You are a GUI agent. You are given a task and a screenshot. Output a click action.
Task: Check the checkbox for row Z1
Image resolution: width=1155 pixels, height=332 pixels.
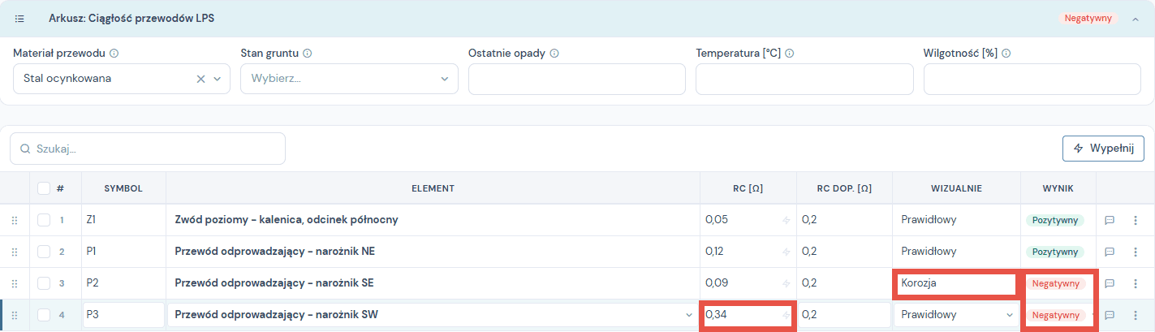tap(44, 220)
